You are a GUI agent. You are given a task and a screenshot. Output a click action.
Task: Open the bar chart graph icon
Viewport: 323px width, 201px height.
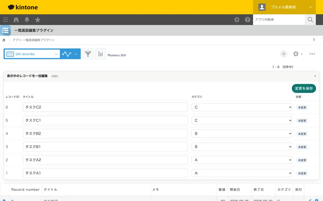click(100, 54)
